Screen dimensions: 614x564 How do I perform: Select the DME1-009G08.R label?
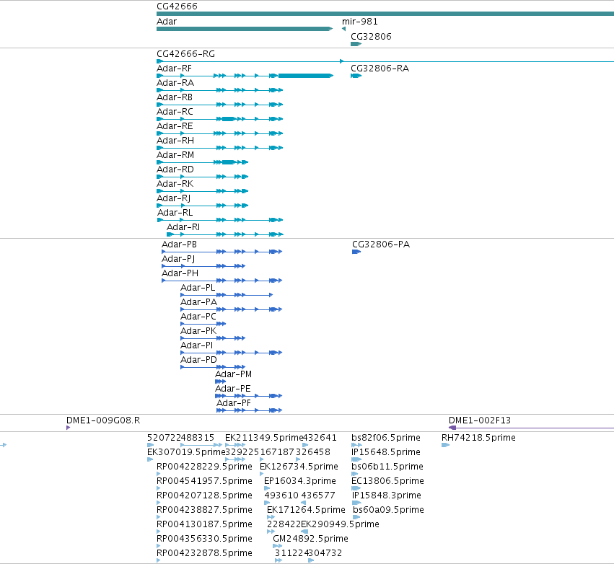[x=103, y=420]
